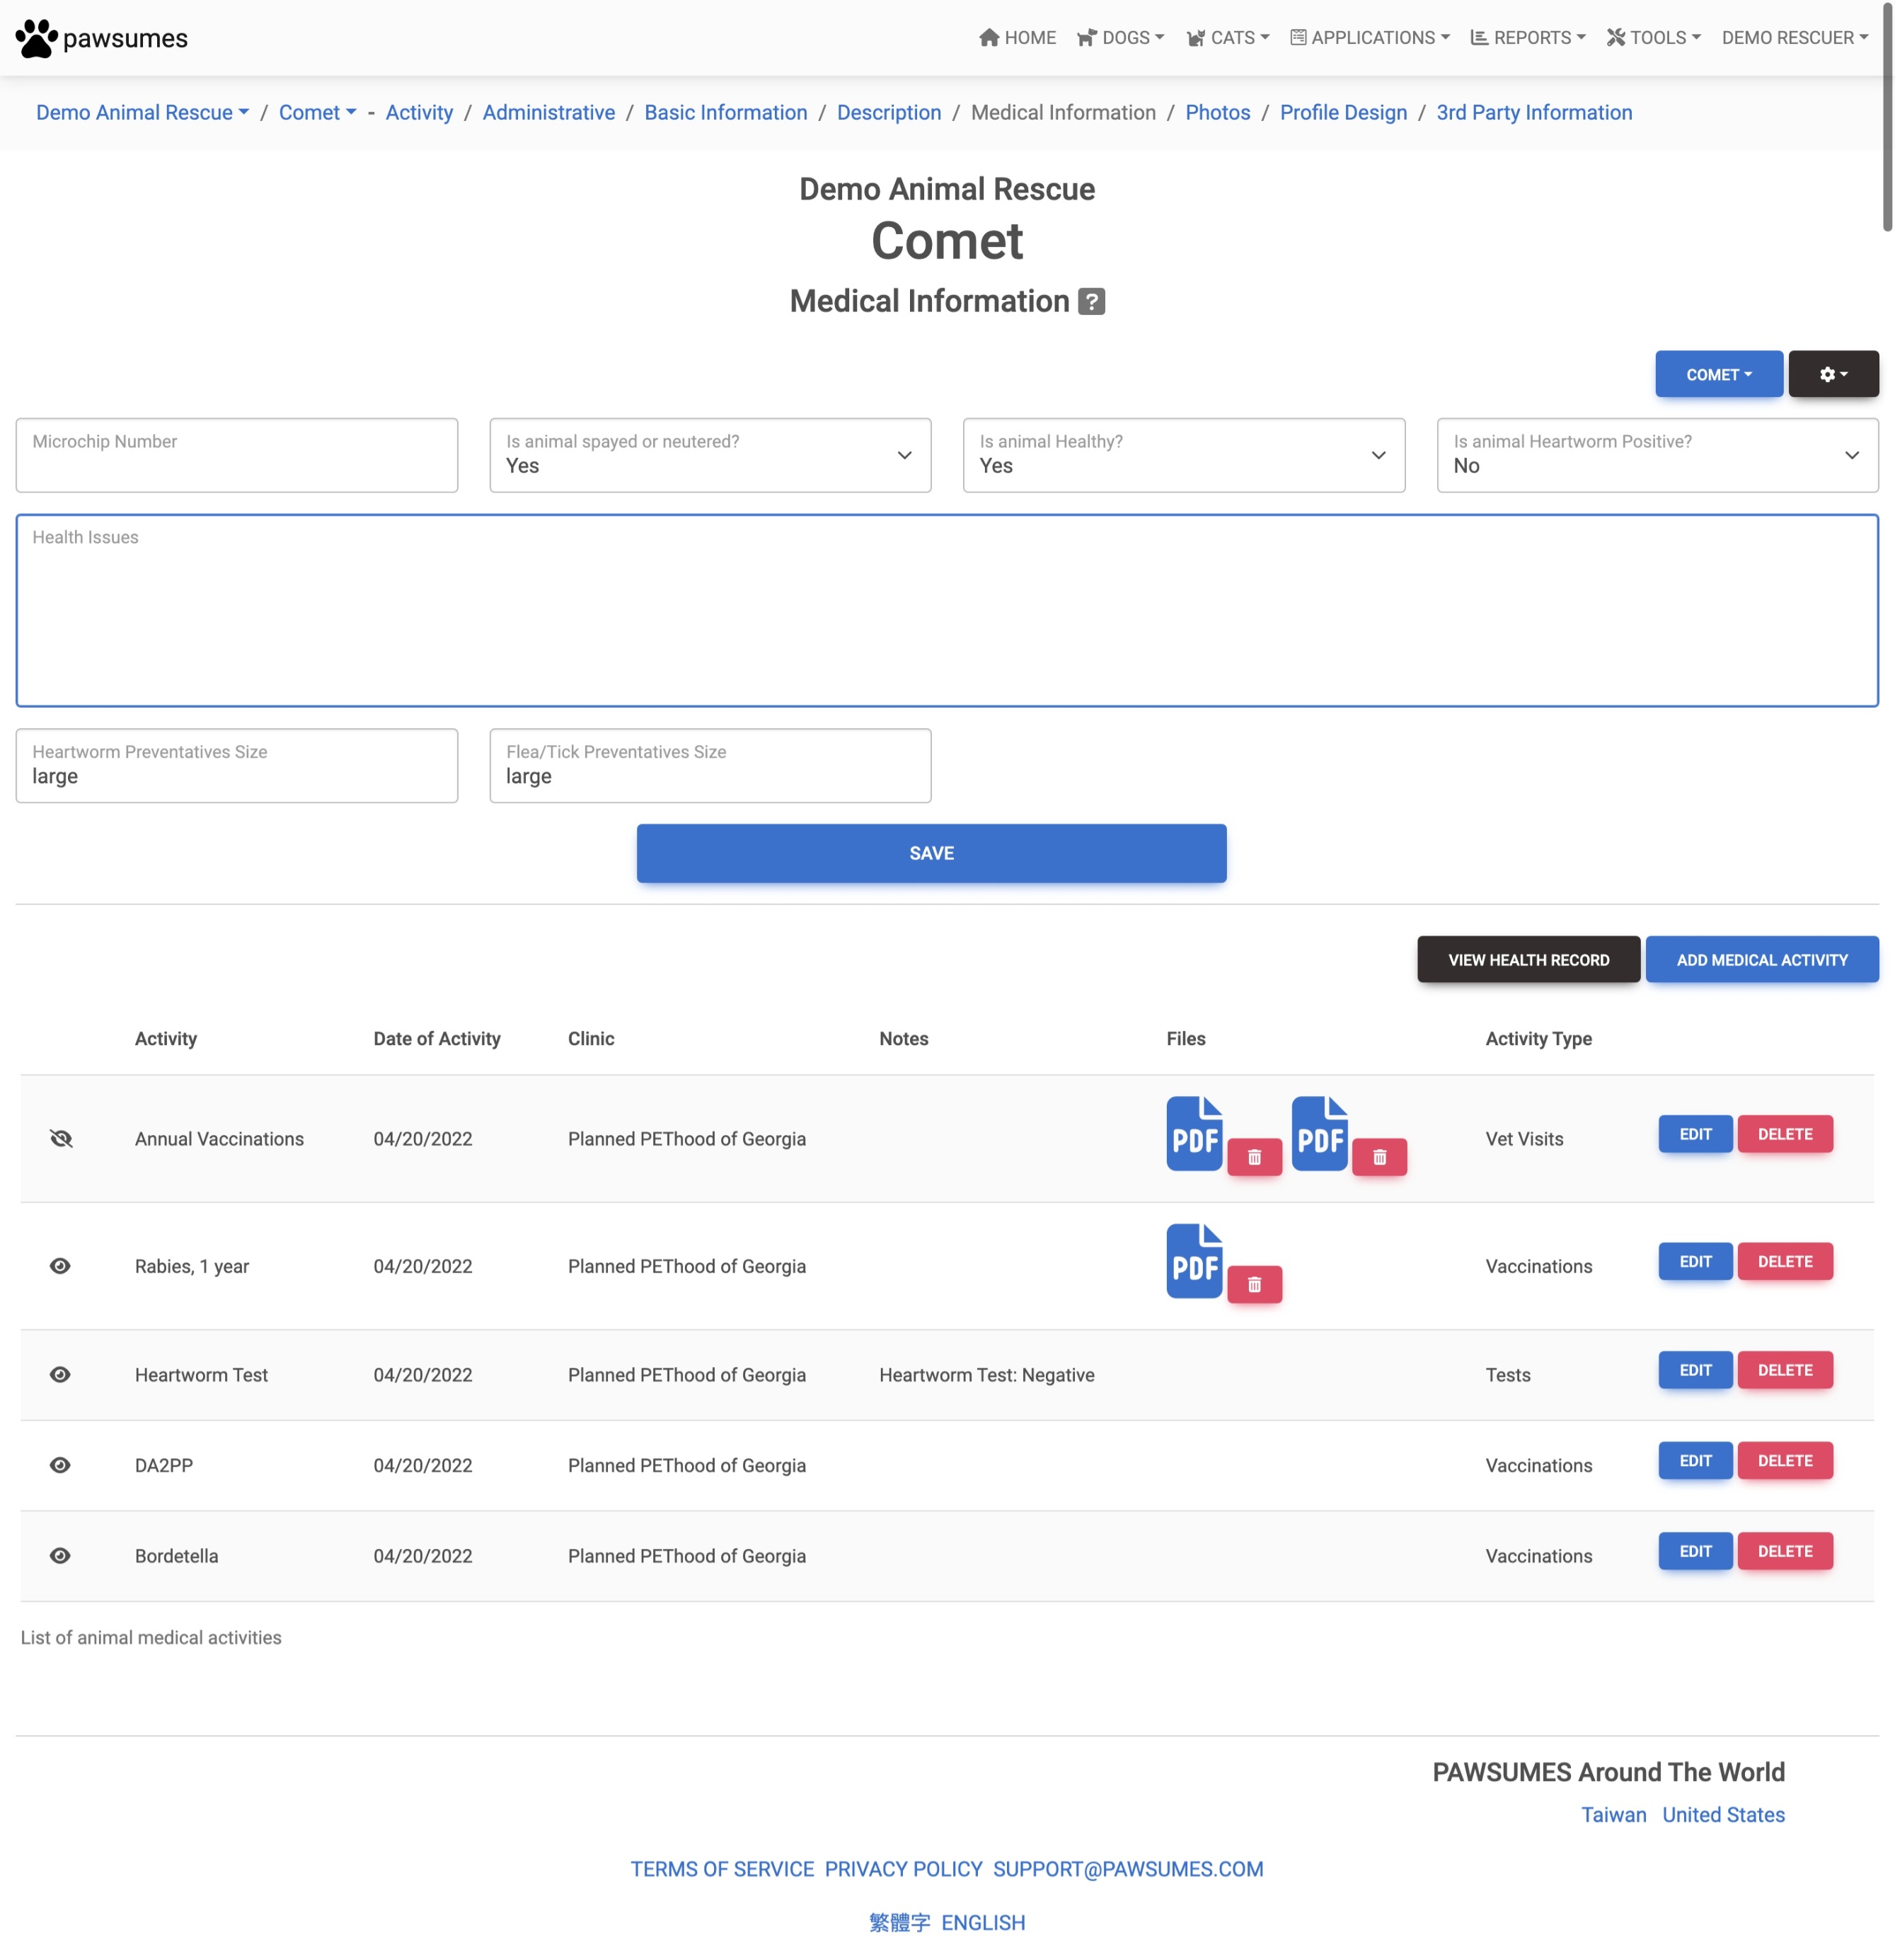The width and height of the screenshot is (1895, 1960).
Task: Click trash icon beside second Annual Vaccinations PDF
Action: pyautogui.click(x=1379, y=1157)
